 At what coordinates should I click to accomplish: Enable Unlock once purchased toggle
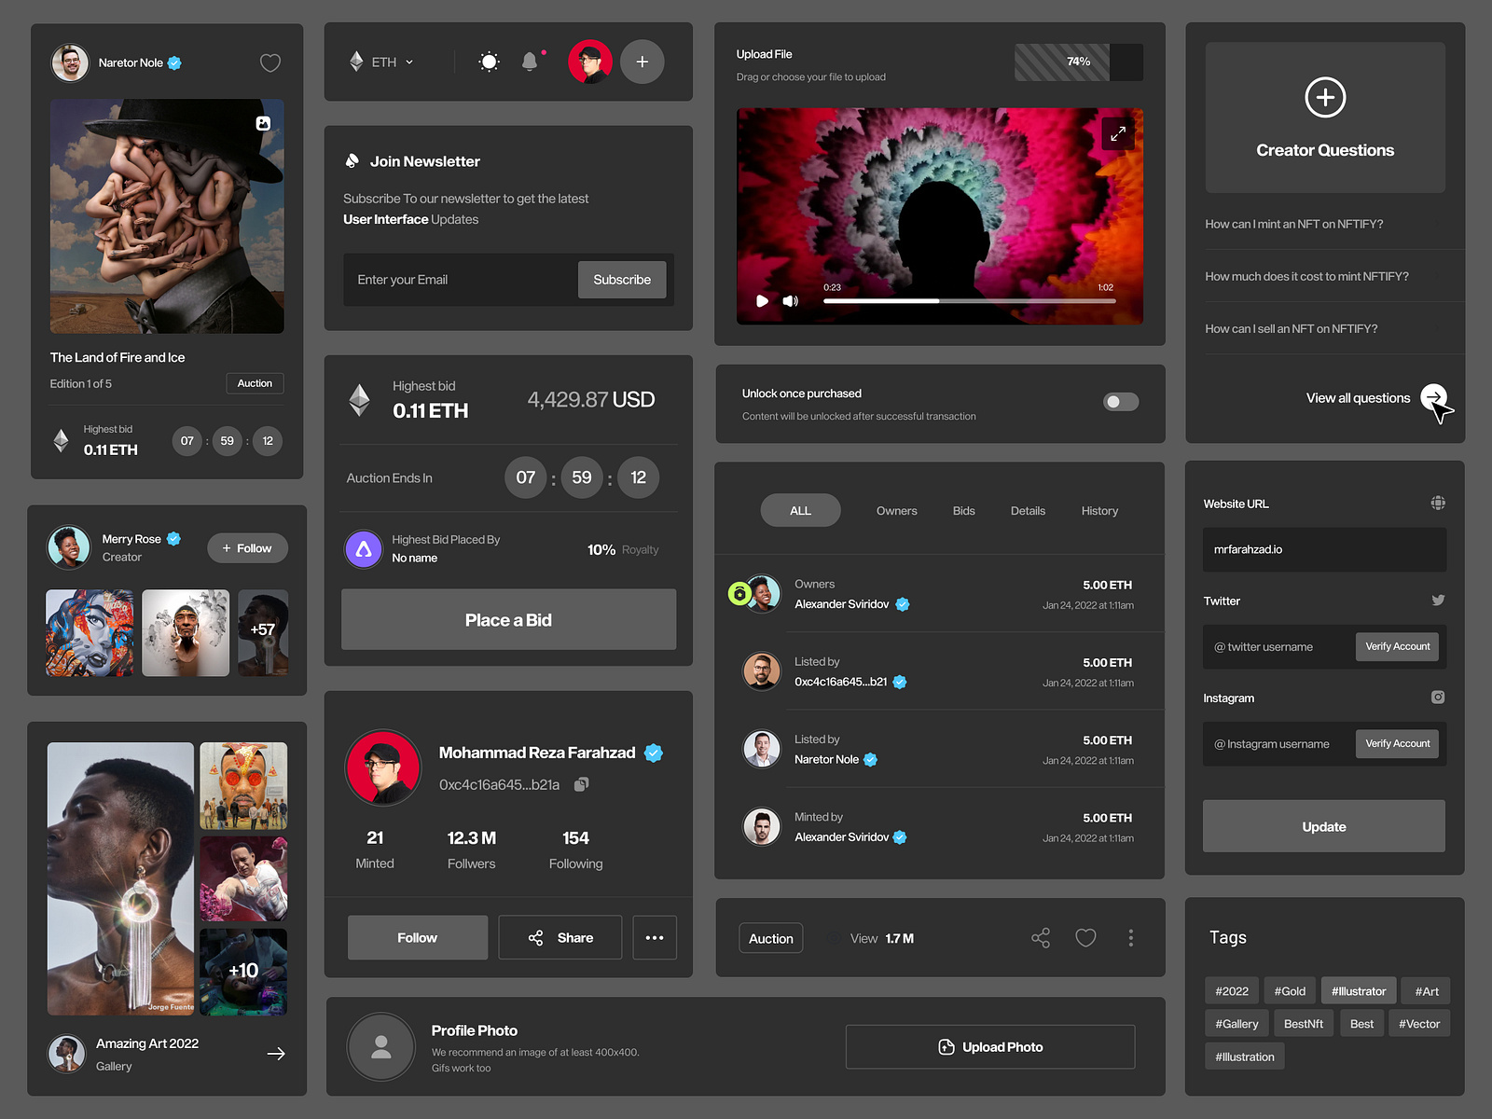click(x=1120, y=402)
